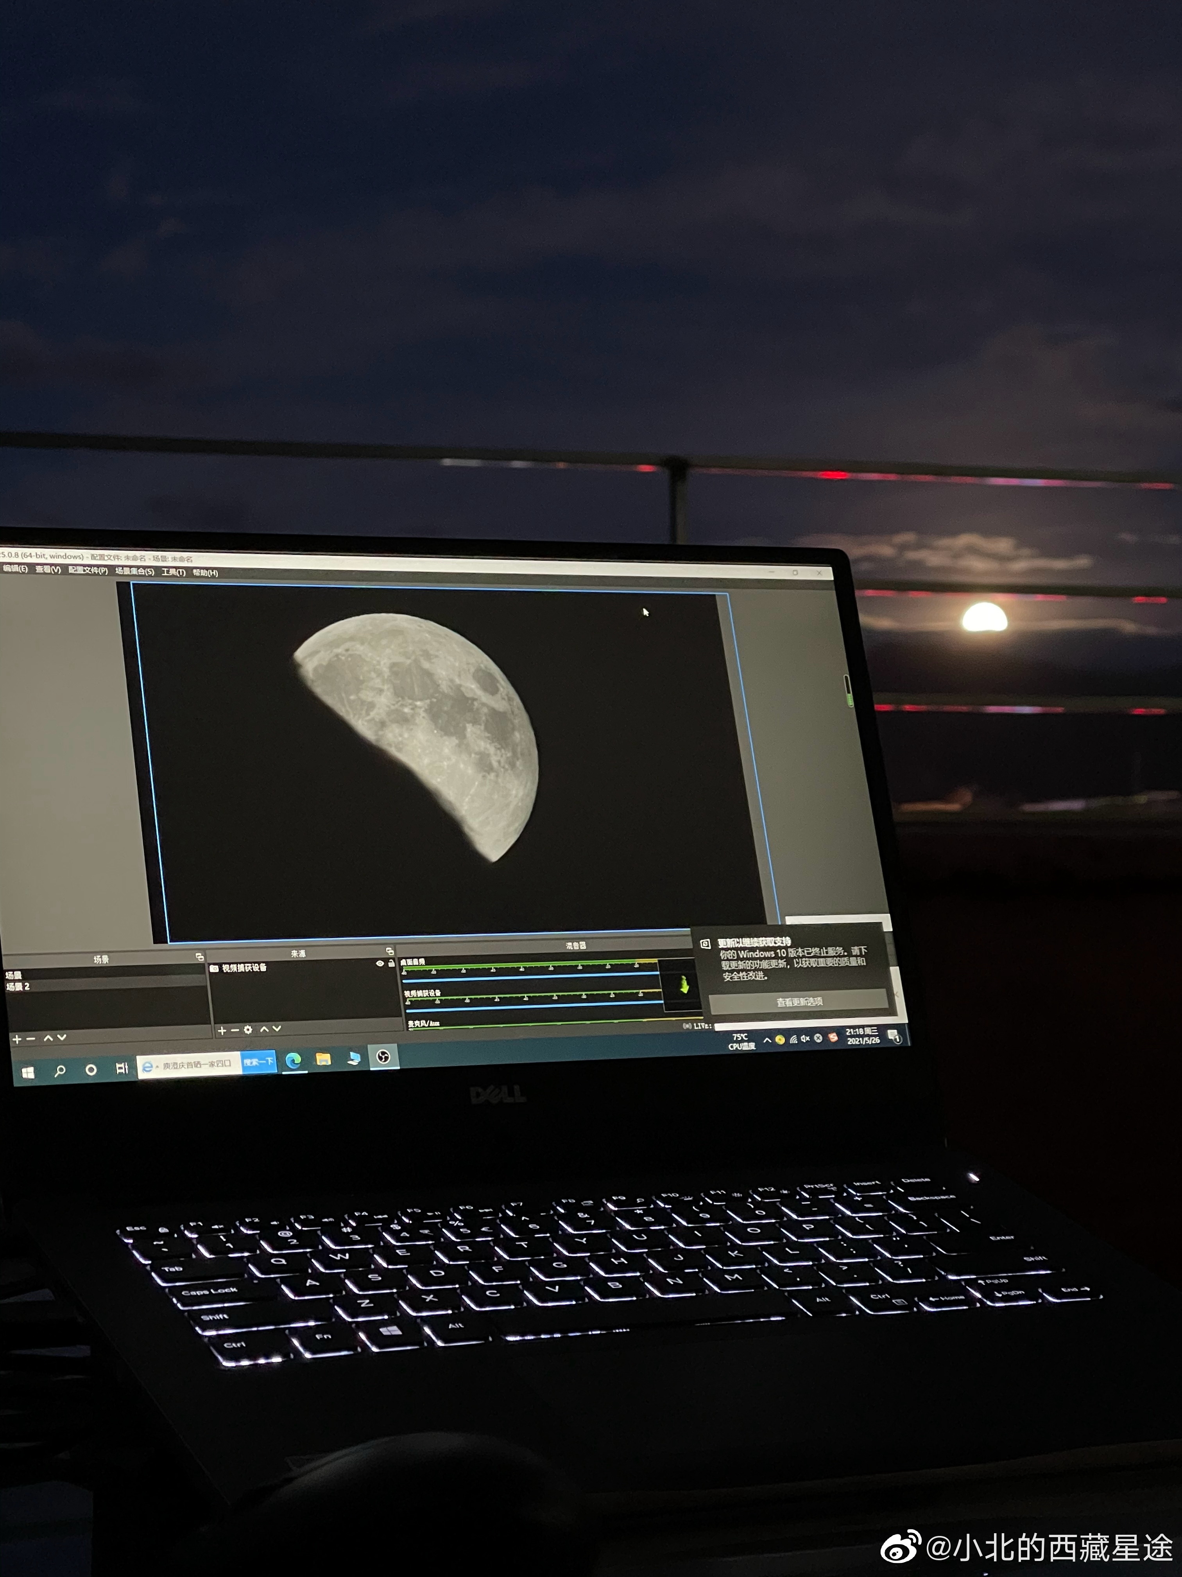Open the 工具(T) menu

[173, 572]
